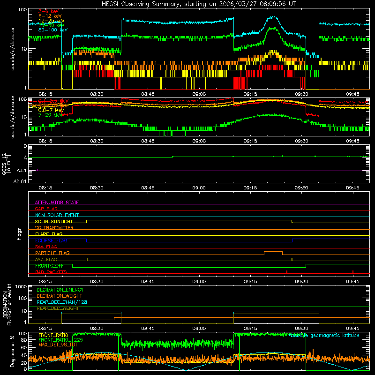This screenshot has height=375, width=375.
Task: Select the NON_SOLAR_EVENT flag label
Action: (x=57, y=215)
